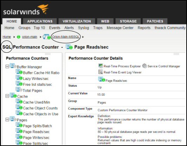The width and height of the screenshot is (187, 146).
Task: Click the Buffer Manager group icon
Action: click(13, 66)
